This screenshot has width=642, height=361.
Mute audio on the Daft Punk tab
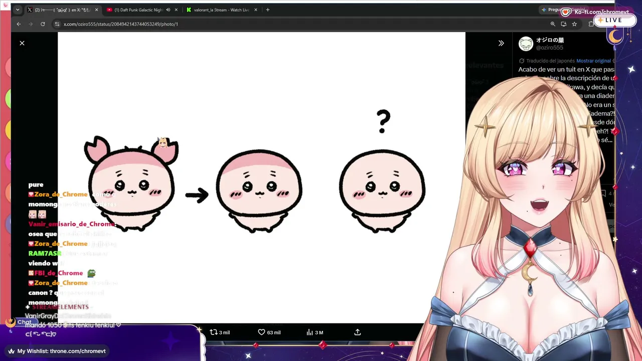point(168,10)
